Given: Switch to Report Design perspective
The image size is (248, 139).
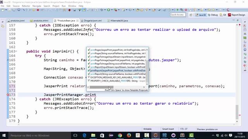Looking at the screenshot, I should (237, 15).
